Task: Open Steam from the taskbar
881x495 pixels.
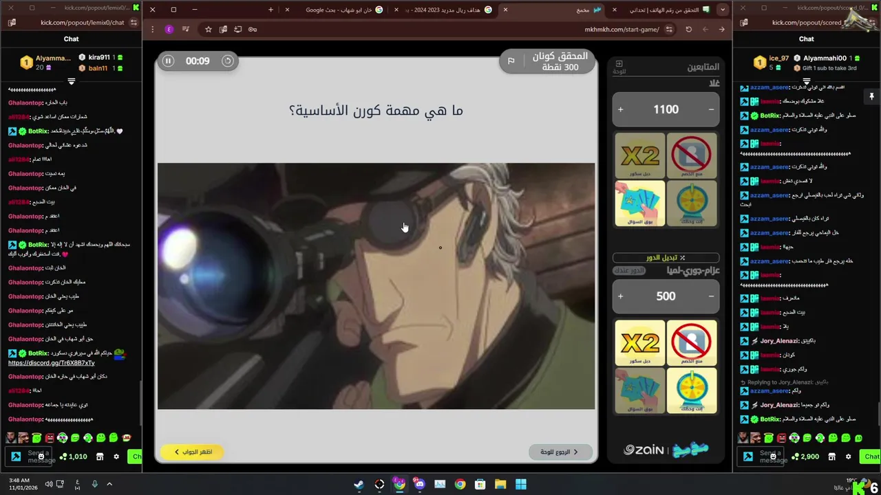Action: coord(359,484)
